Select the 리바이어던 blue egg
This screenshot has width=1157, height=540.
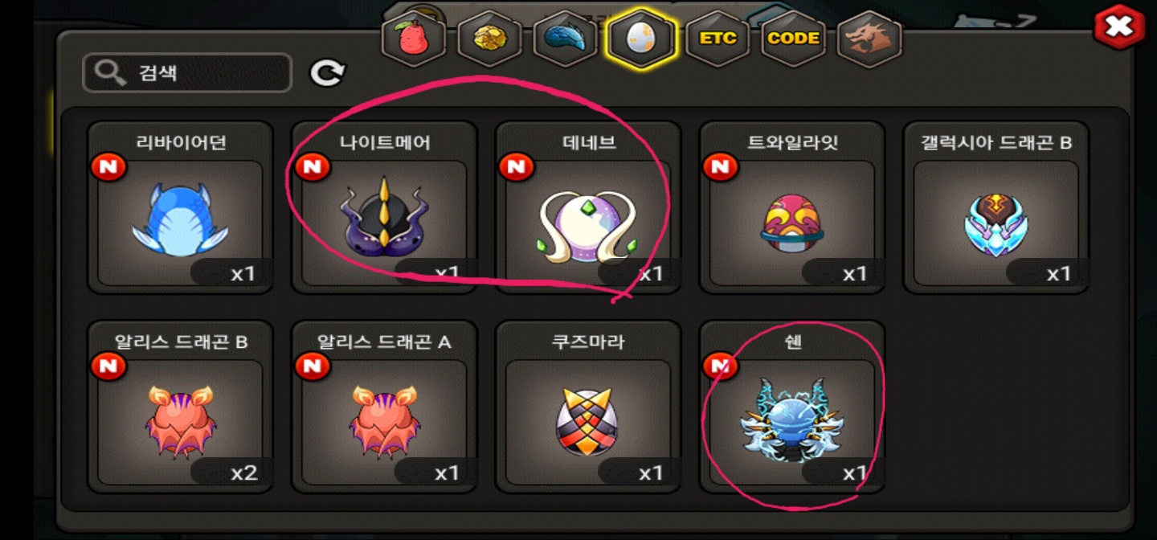(x=180, y=207)
